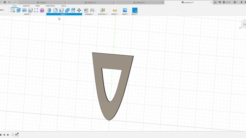Click the ViewCube top face
This screenshot has height=138, width=246.
tap(244, 25)
